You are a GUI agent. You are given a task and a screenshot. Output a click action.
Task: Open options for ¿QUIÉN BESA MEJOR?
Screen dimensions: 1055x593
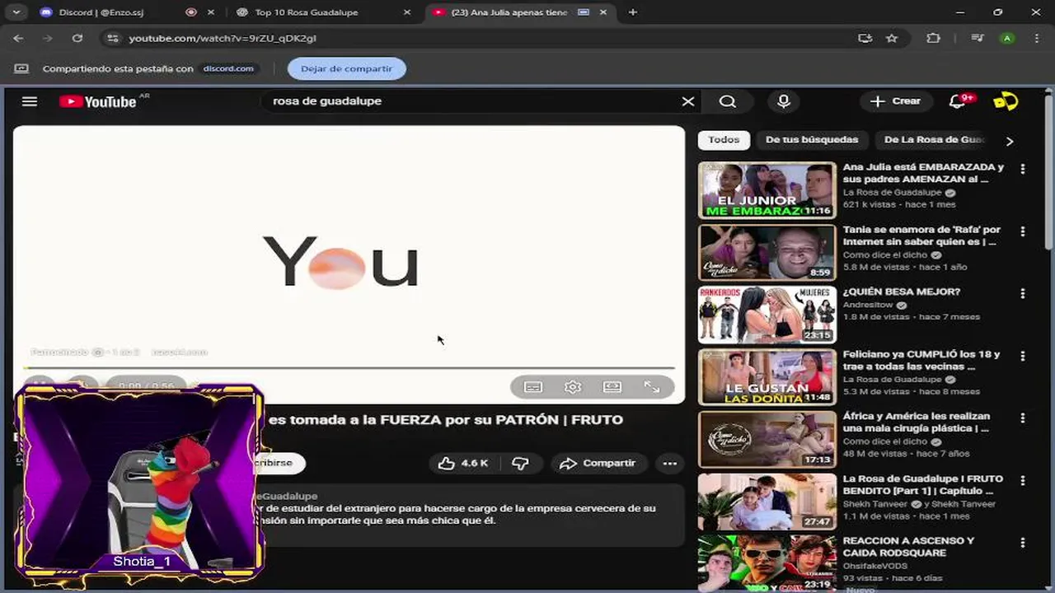coord(1023,293)
